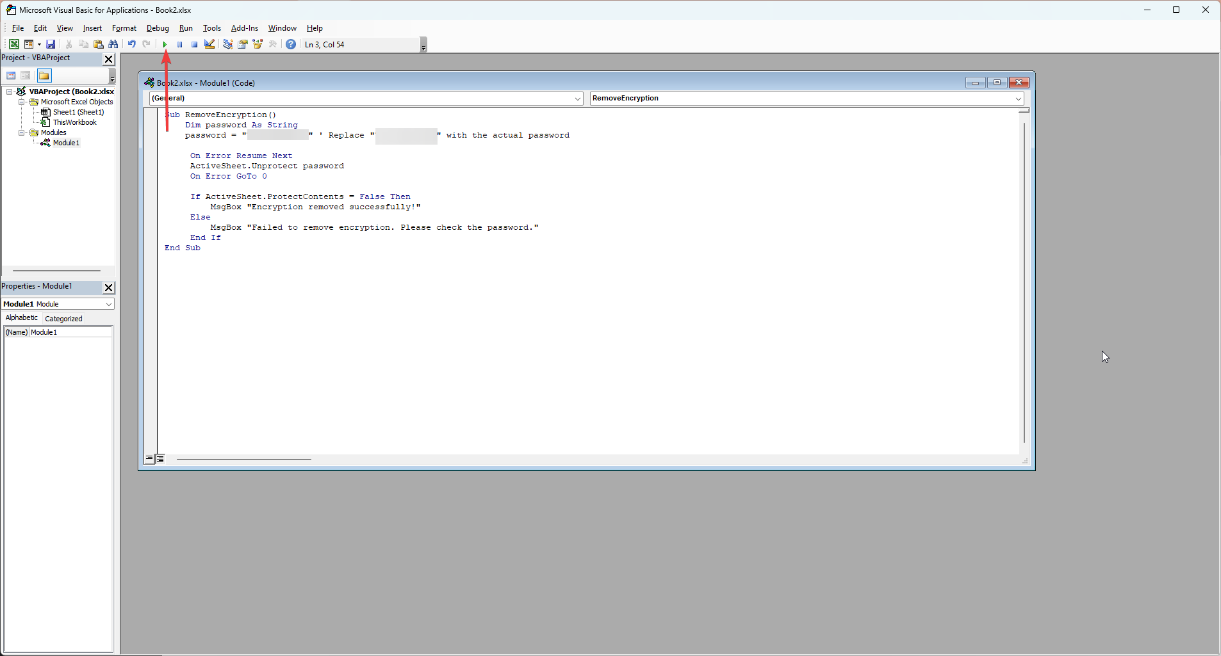
Task: Toggle Design Mode with the ruler icon
Action: click(209, 44)
